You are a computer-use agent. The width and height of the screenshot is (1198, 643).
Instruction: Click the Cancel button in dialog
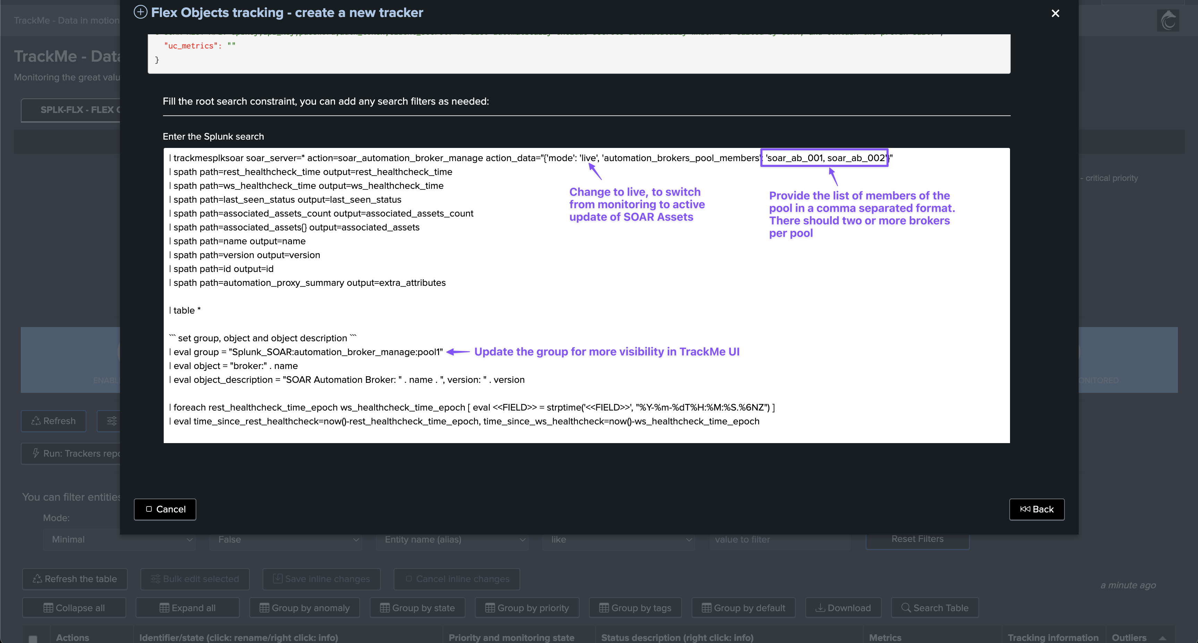(165, 509)
